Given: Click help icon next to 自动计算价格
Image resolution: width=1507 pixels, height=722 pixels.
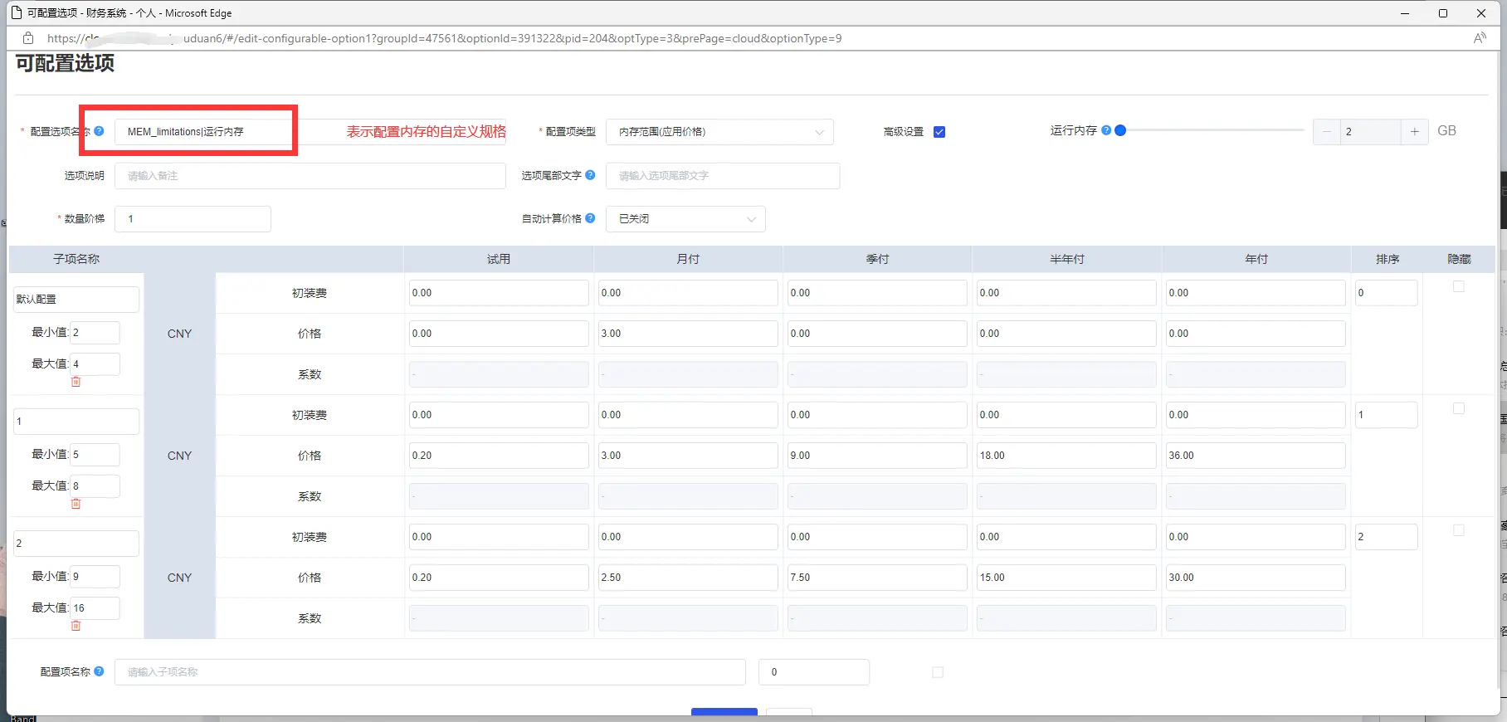Looking at the screenshot, I should click(x=590, y=218).
